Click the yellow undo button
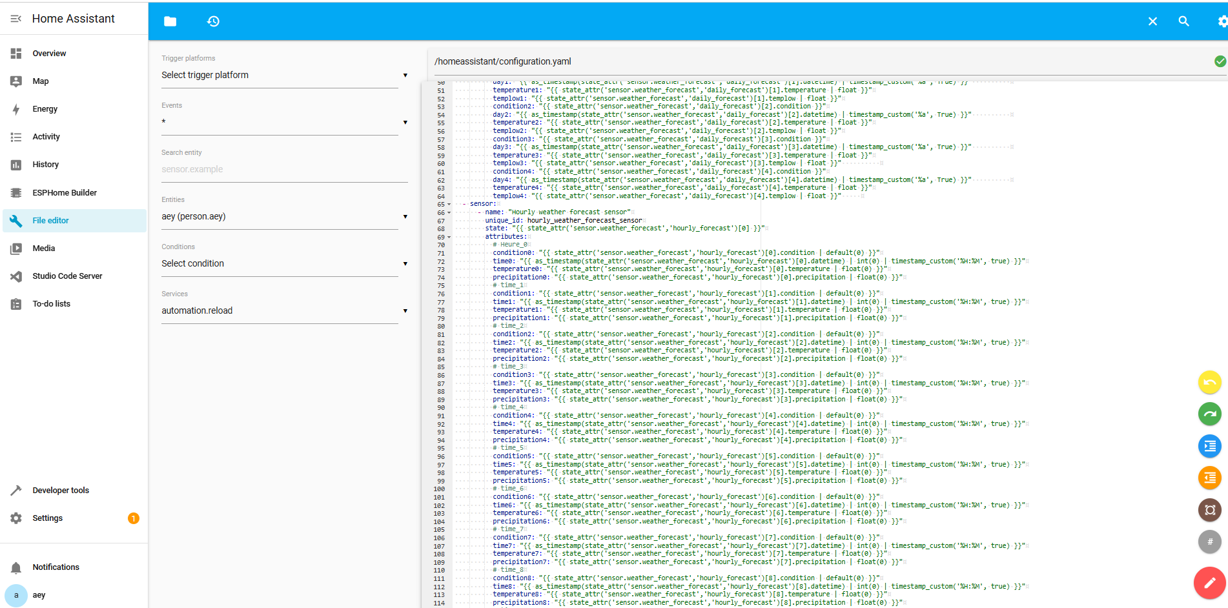 1209,382
